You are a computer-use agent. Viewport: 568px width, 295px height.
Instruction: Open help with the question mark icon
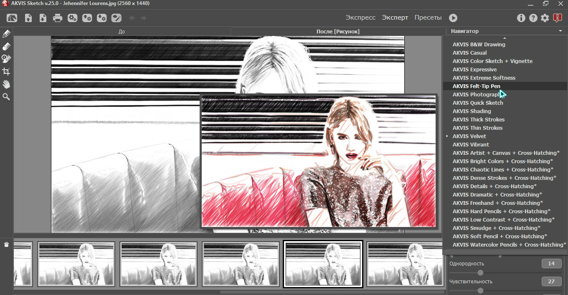pos(533,18)
